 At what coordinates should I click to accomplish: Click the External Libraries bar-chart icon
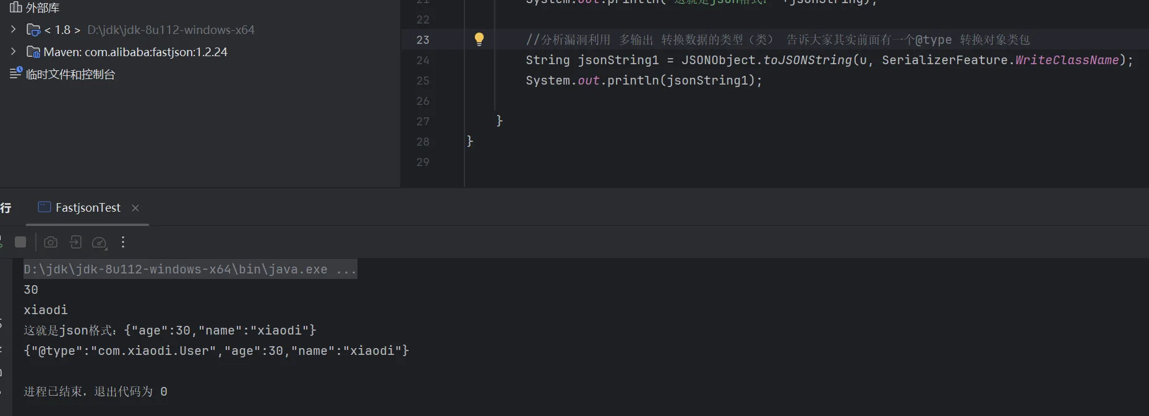click(x=16, y=7)
